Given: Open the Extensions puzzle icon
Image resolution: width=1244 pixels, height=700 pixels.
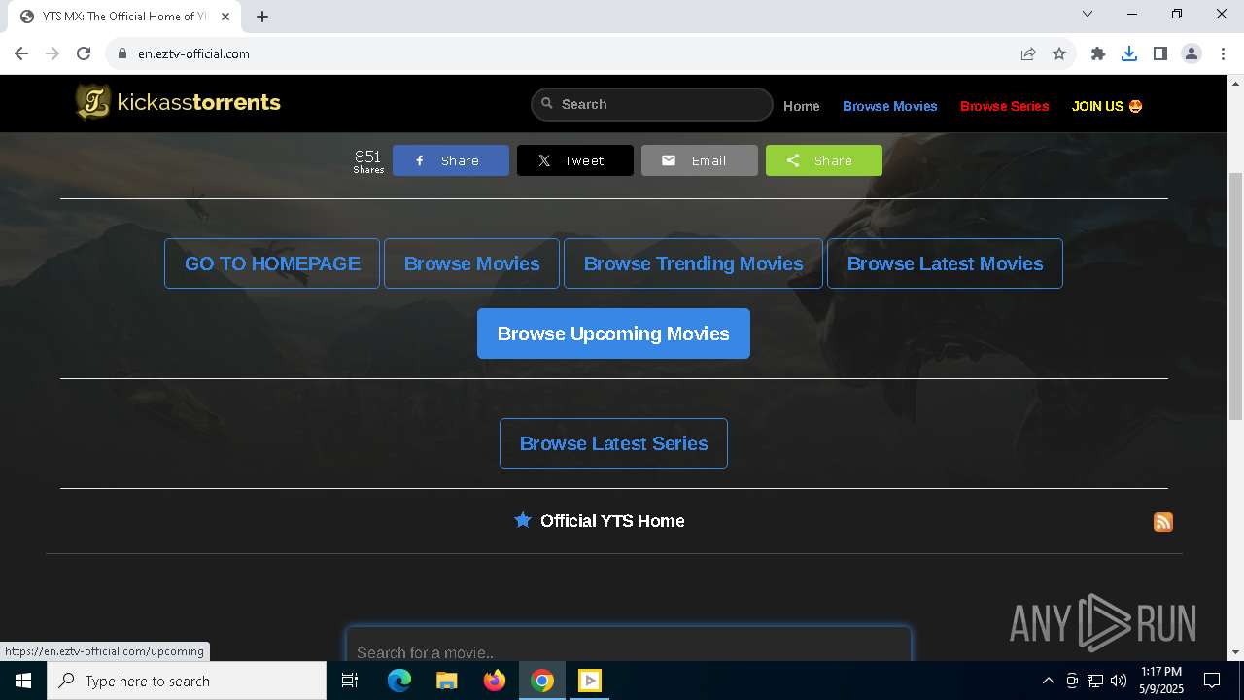Looking at the screenshot, I should tap(1098, 53).
